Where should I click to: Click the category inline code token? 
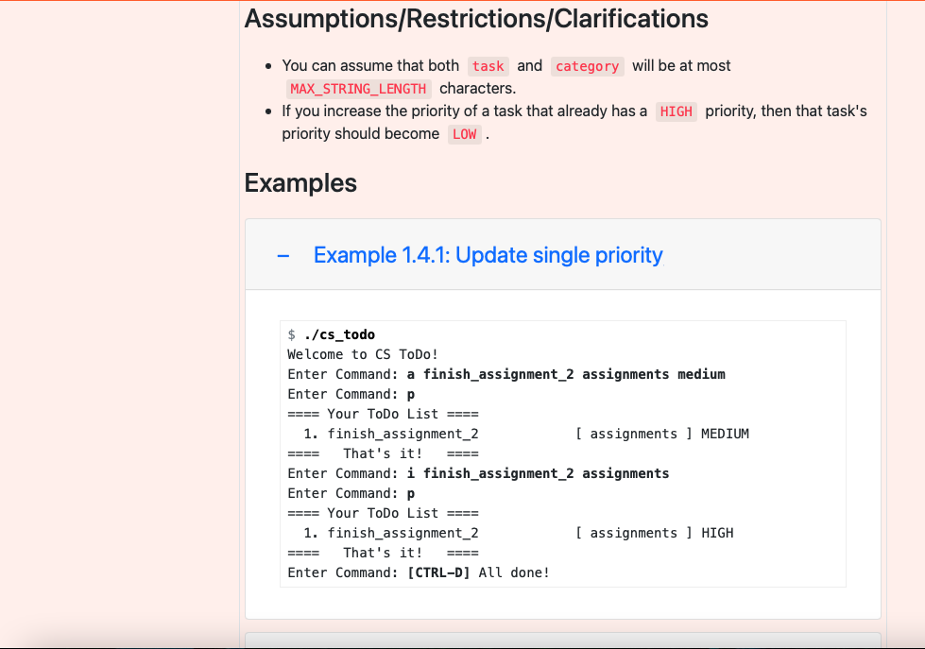587,65
